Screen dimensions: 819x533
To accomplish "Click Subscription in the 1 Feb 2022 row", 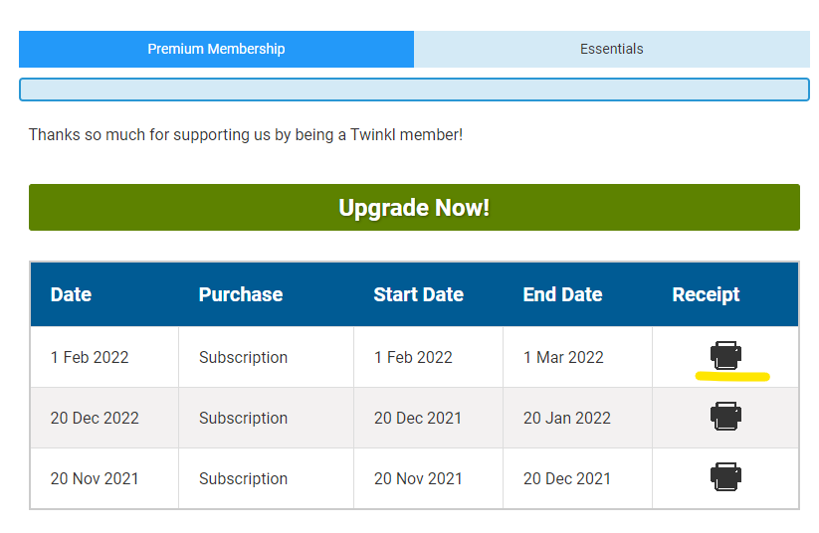I will coord(243,357).
